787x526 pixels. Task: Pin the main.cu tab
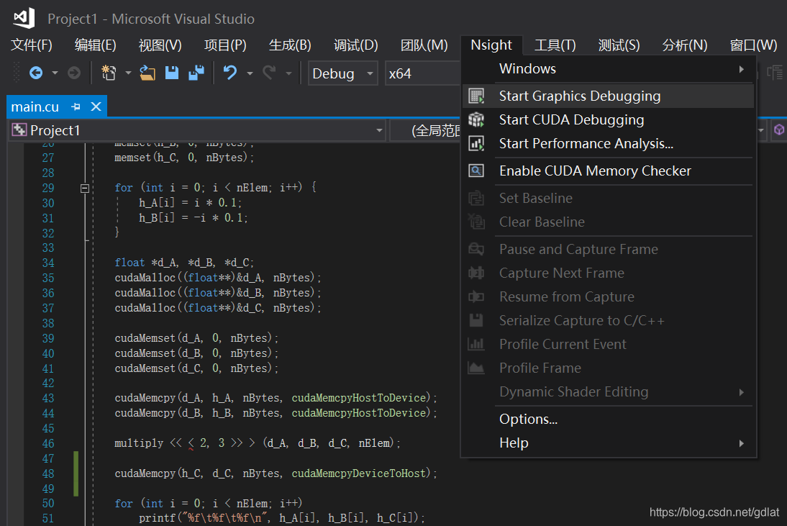pyautogui.click(x=76, y=107)
